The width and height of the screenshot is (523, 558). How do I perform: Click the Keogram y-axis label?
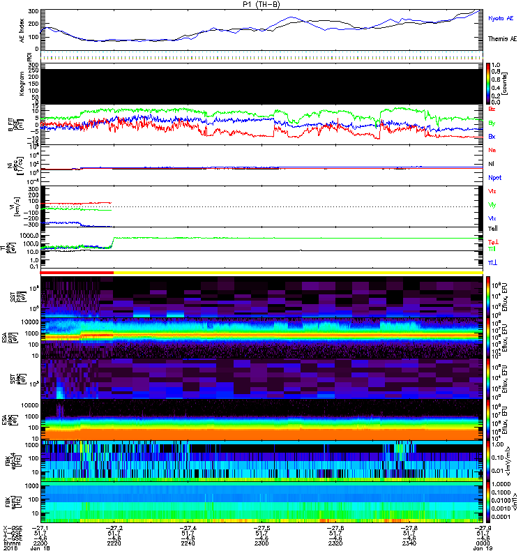pyautogui.click(x=22, y=84)
